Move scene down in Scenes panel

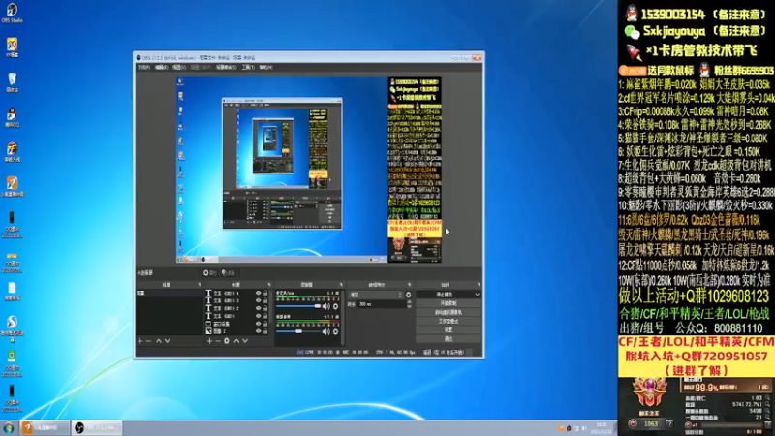pos(168,341)
